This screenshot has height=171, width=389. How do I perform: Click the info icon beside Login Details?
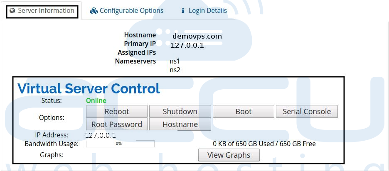183,11
